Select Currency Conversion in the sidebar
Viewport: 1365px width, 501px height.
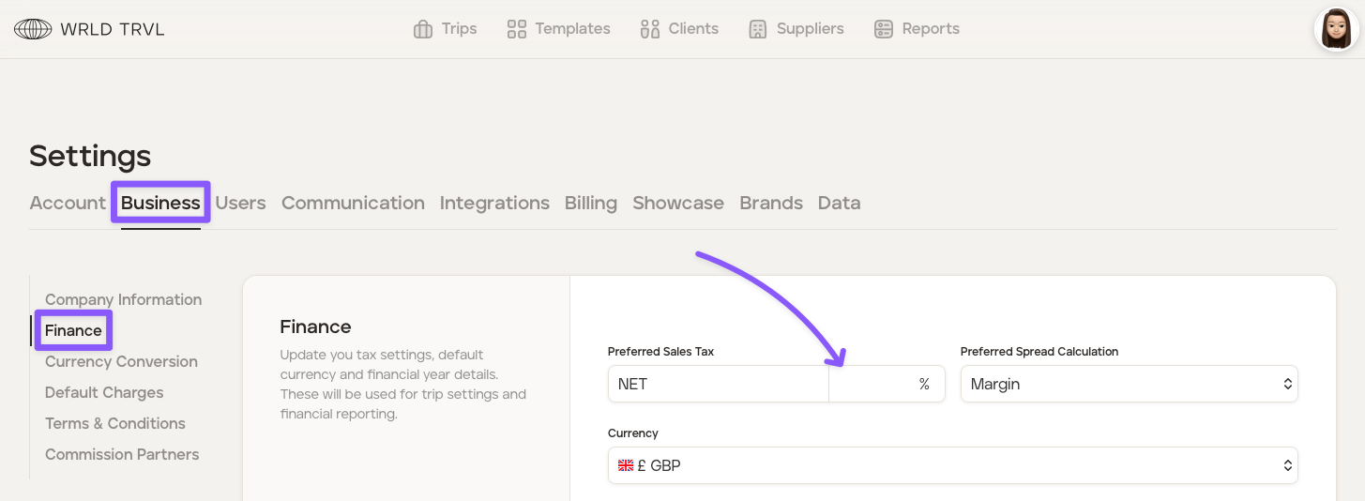click(121, 361)
